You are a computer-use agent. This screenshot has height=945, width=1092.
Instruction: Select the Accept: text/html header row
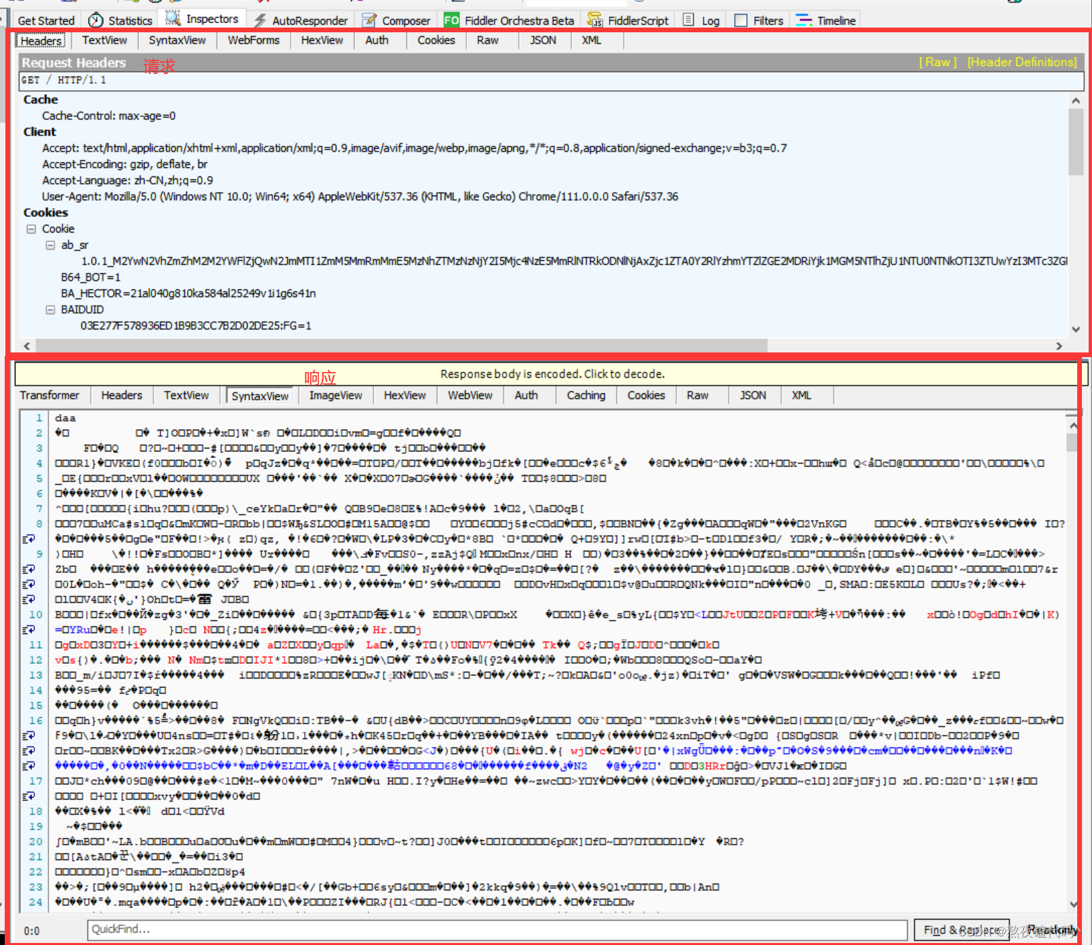pyautogui.click(x=414, y=148)
